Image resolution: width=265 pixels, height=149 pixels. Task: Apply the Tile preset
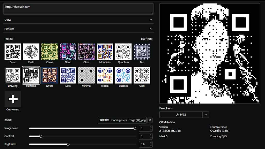(142, 52)
